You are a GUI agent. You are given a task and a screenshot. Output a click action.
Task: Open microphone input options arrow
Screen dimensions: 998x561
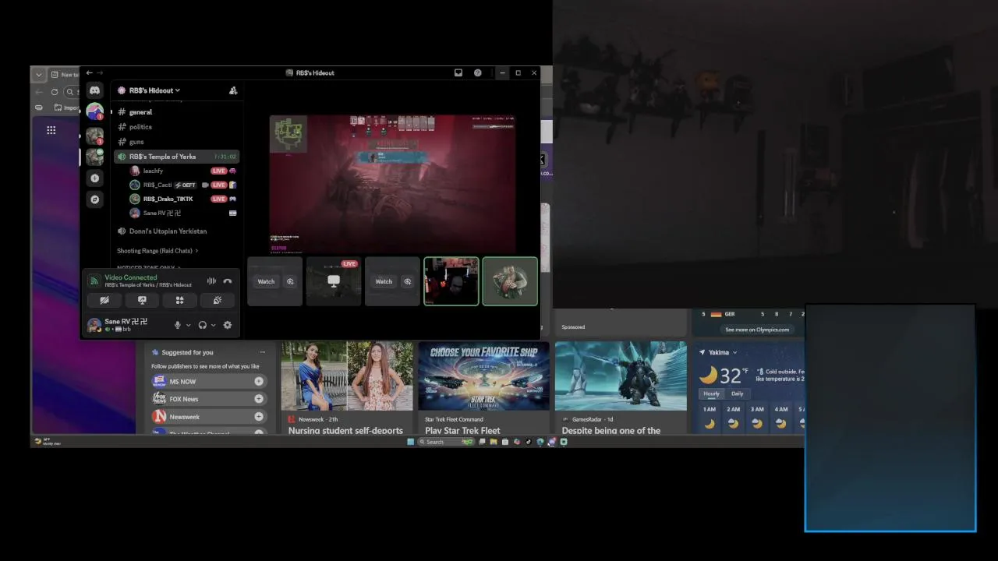[188, 325]
